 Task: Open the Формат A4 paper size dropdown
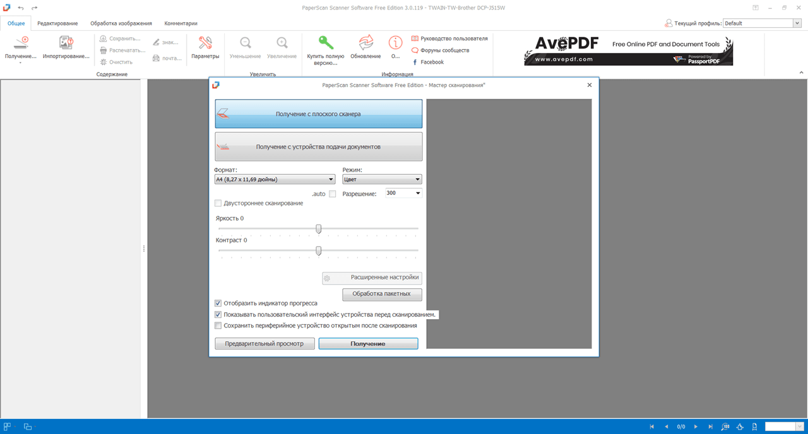point(275,180)
